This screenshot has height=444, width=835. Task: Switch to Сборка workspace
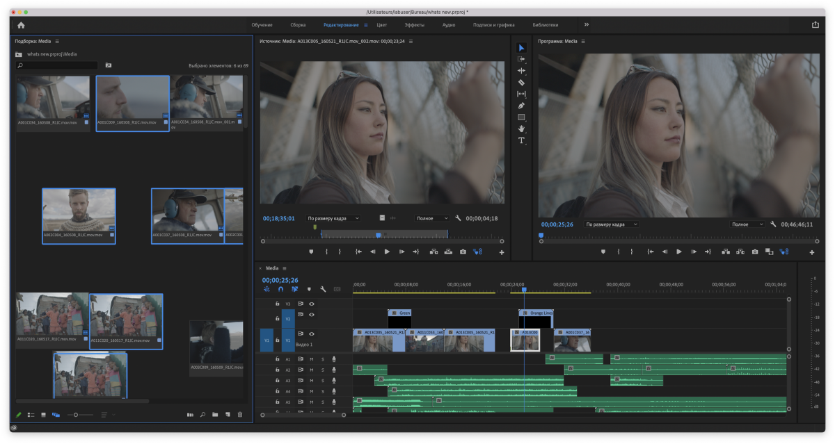tap(298, 25)
